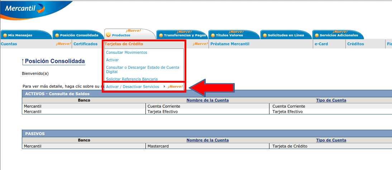Click the arrow icon on Mis Mensajes tab
This screenshot has width=392, height=170.
pos(5,35)
